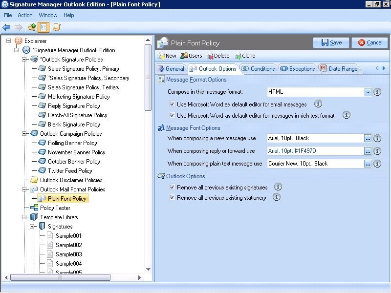Viewport: 391px width, 293px height.
Task: Browse font for reply or forward
Action: [368, 151]
